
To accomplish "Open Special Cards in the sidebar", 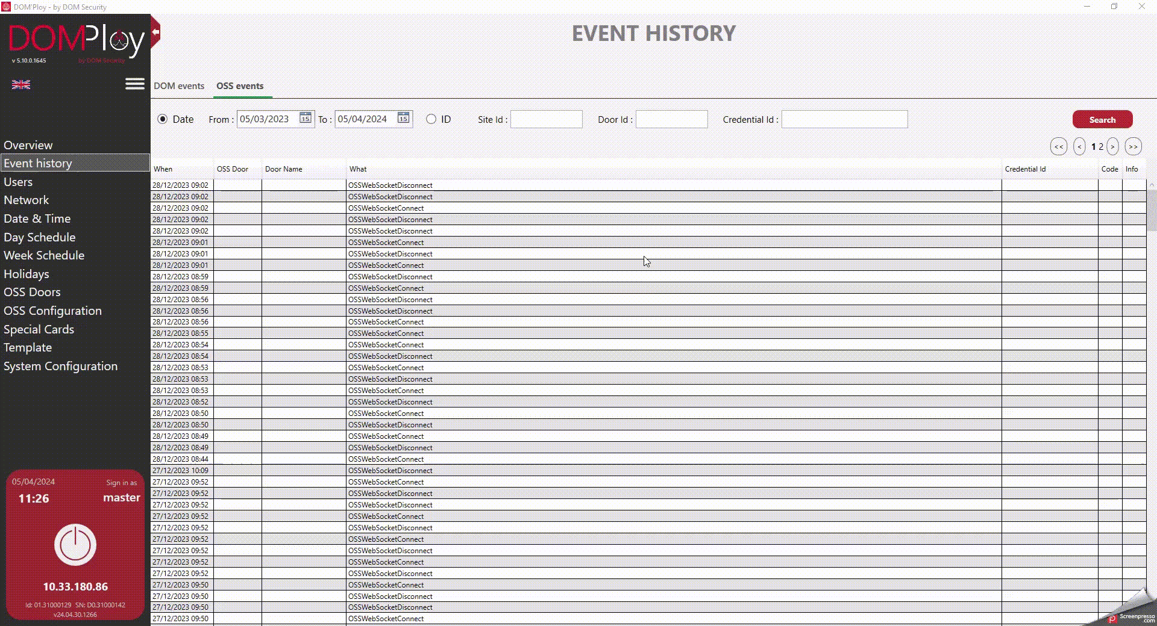I will point(39,329).
